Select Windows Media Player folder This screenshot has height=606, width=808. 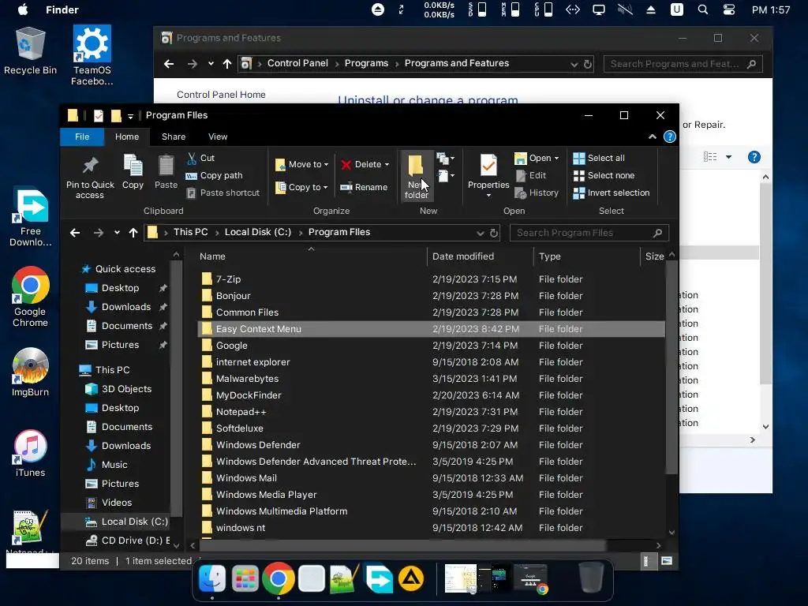click(x=431, y=495)
